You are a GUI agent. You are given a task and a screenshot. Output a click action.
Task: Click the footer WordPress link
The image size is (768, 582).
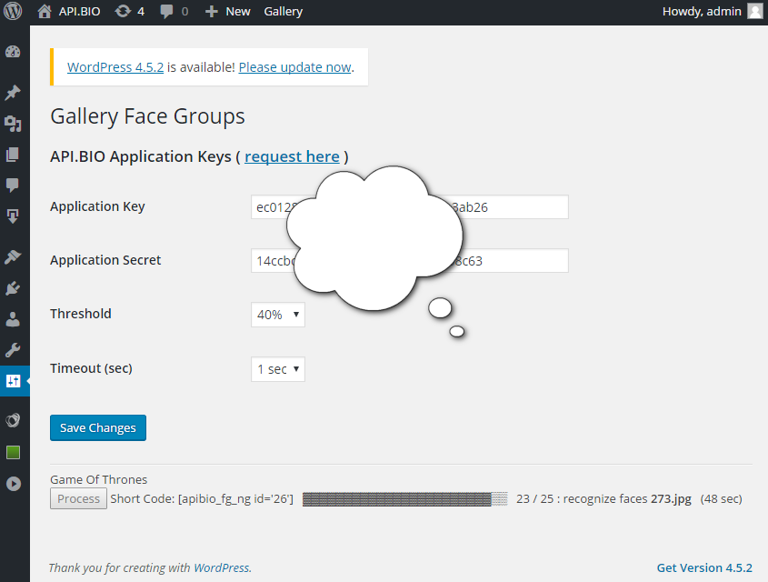click(x=222, y=567)
